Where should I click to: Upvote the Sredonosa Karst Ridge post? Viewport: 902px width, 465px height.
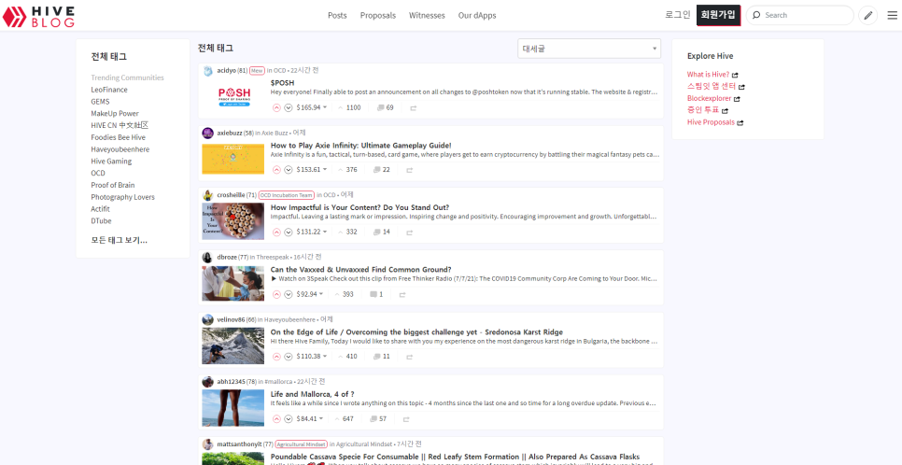tap(276, 357)
